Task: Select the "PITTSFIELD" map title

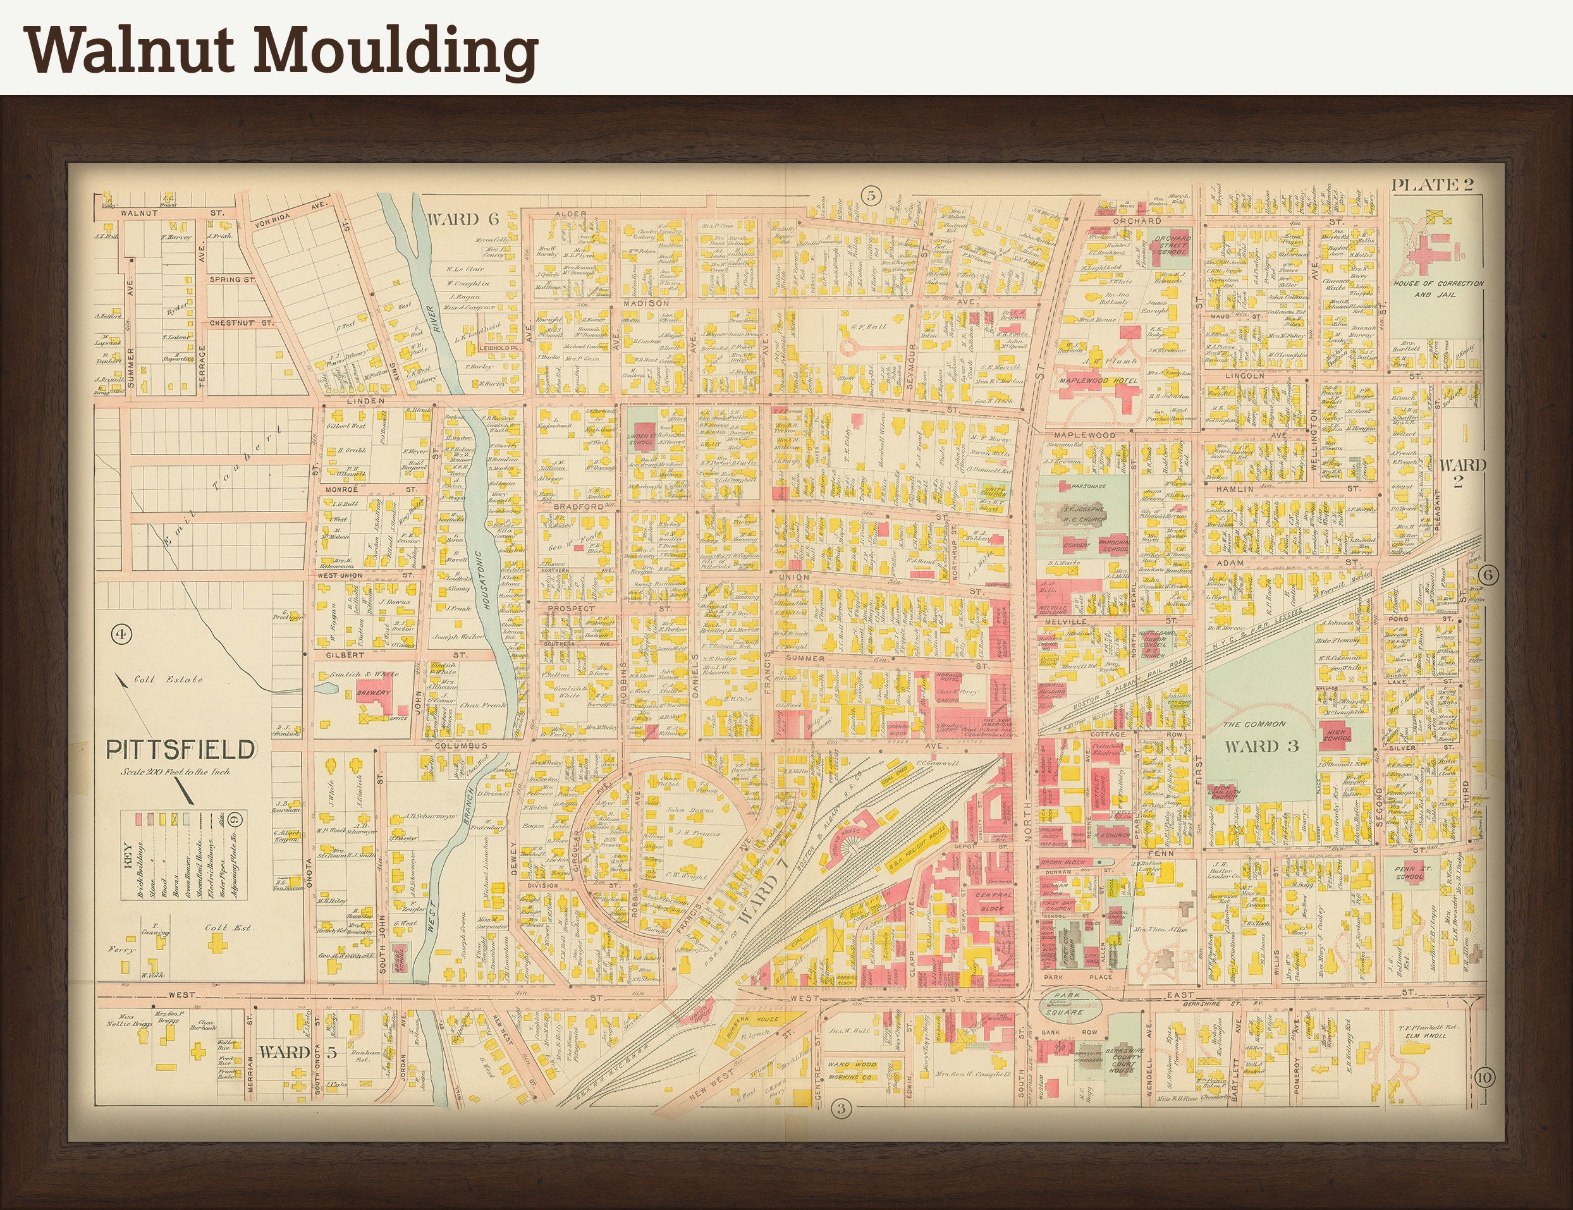Action: click(181, 750)
